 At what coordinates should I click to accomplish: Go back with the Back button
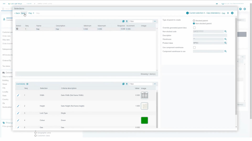[17, 13]
